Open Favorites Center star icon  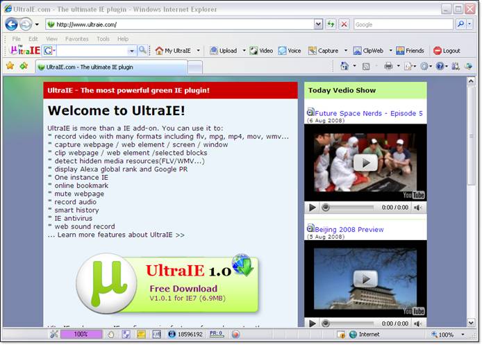10,66
